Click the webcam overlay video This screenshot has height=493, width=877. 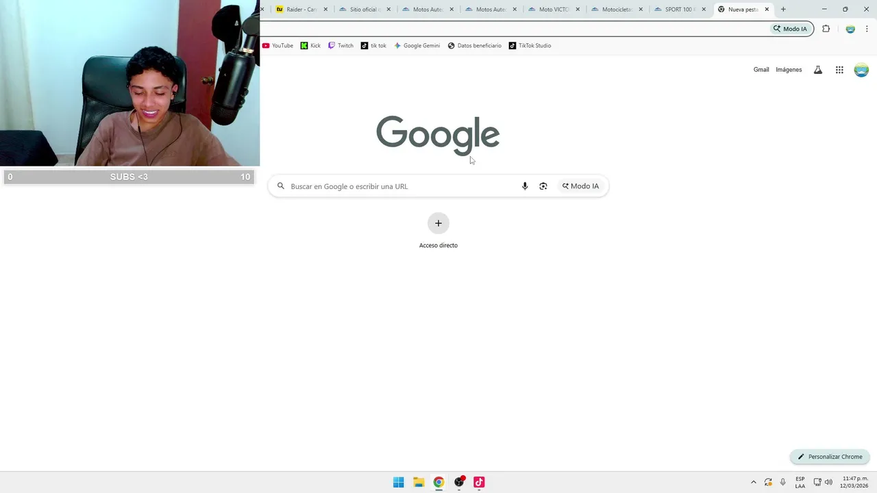point(129,83)
